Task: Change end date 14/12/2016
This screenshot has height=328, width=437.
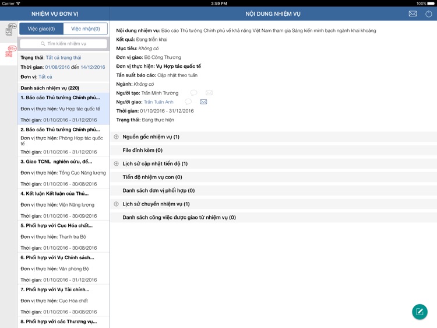Action: [x=93, y=67]
